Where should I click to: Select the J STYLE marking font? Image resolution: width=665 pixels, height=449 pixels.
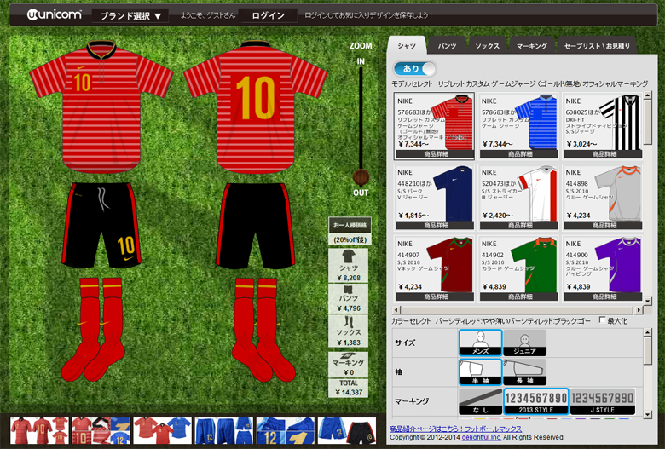[603, 401]
